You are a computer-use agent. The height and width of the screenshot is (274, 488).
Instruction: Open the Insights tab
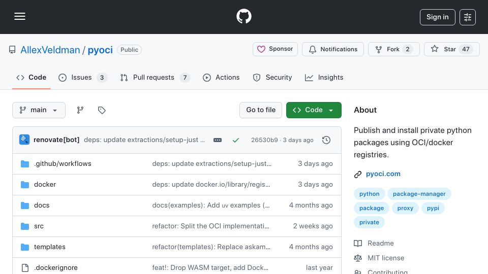coord(324,77)
